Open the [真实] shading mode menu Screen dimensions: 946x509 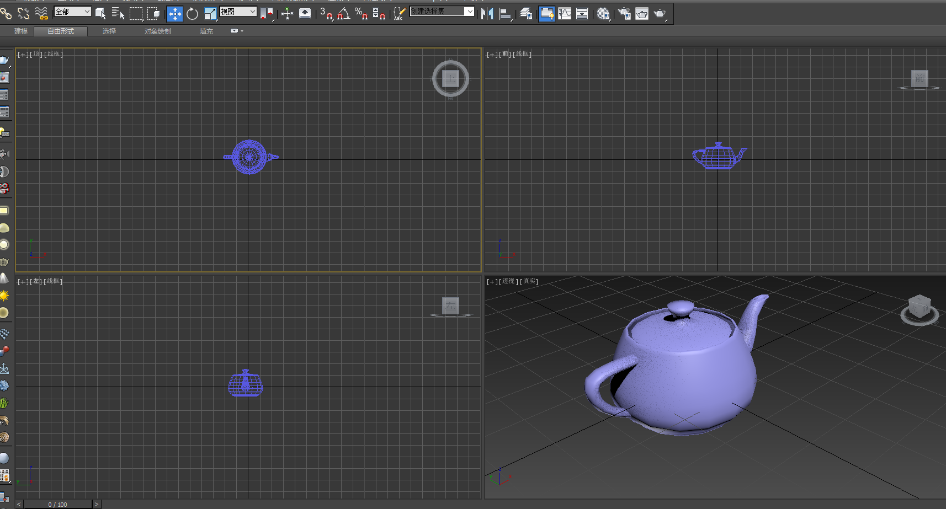pyautogui.click(x=529, y=281)
